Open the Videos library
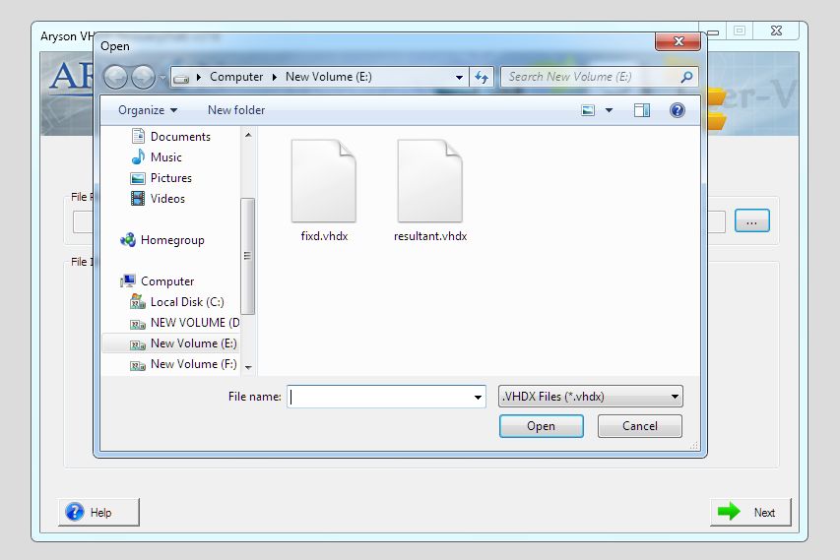This screenshot has height=560, width=840. [x=158, y=199]
